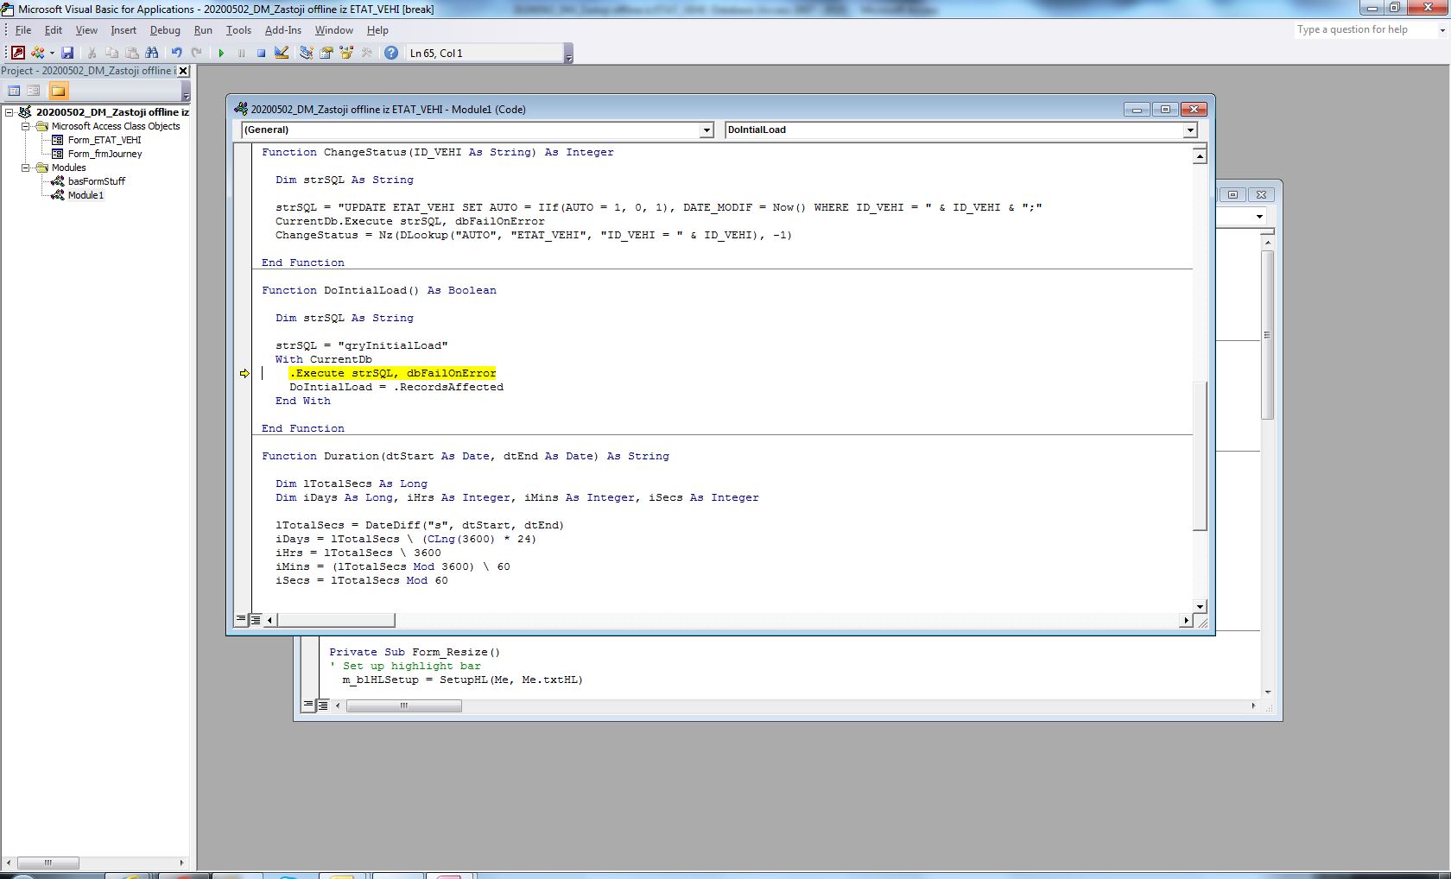Open the Edit menu

54,30
